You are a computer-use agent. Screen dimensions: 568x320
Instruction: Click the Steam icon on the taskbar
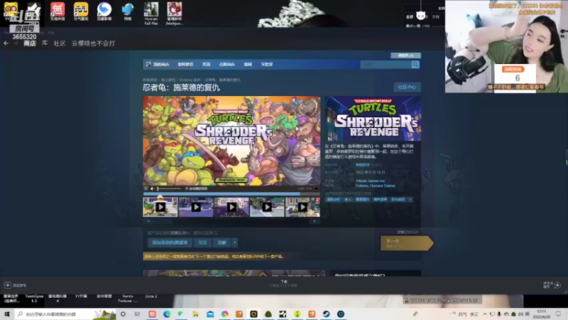pyautogui.click(x=326, y=314)
